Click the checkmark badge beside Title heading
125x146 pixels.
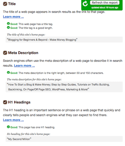coord(5,4)
